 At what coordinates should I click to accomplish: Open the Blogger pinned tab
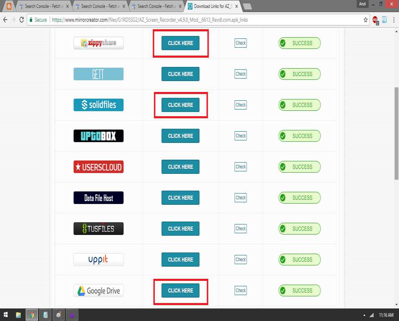click(x=9, y=6)
